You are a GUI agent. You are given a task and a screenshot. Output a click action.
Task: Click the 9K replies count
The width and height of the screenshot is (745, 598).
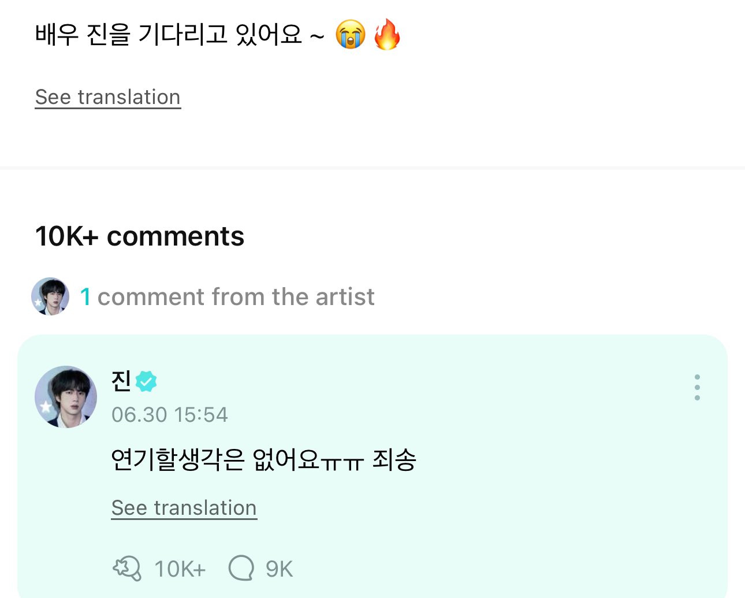(x=279, y=569)
